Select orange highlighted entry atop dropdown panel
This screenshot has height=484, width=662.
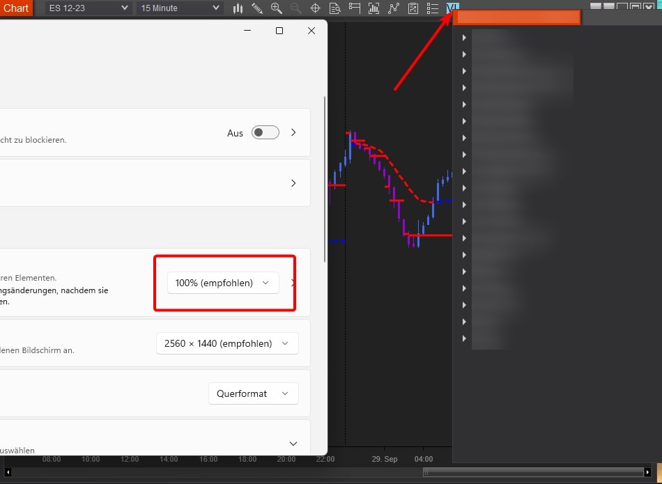pos(517,17)
